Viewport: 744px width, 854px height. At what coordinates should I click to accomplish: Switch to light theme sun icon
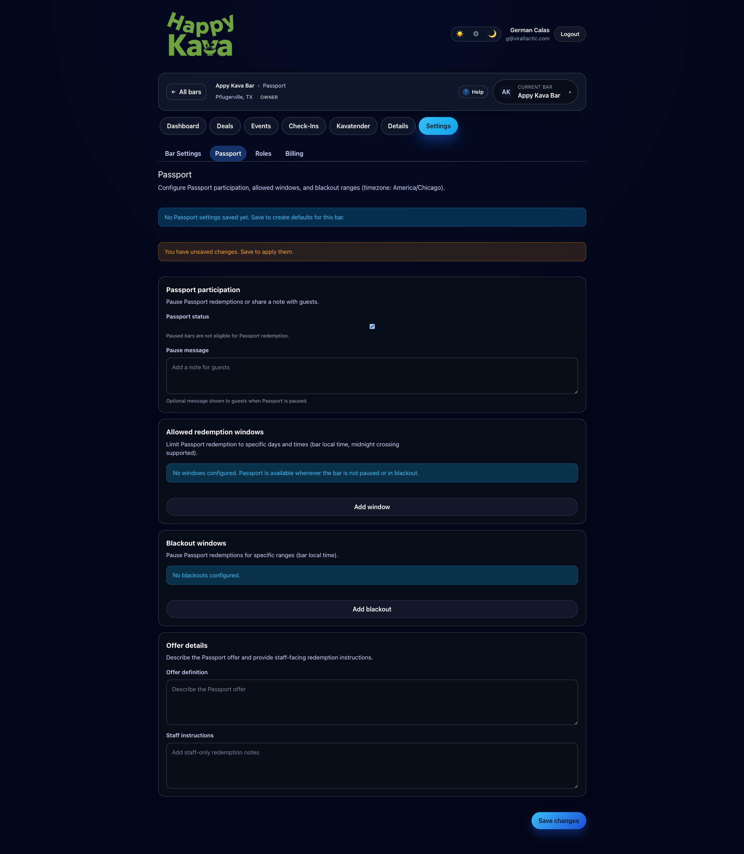tap(459, 34)
